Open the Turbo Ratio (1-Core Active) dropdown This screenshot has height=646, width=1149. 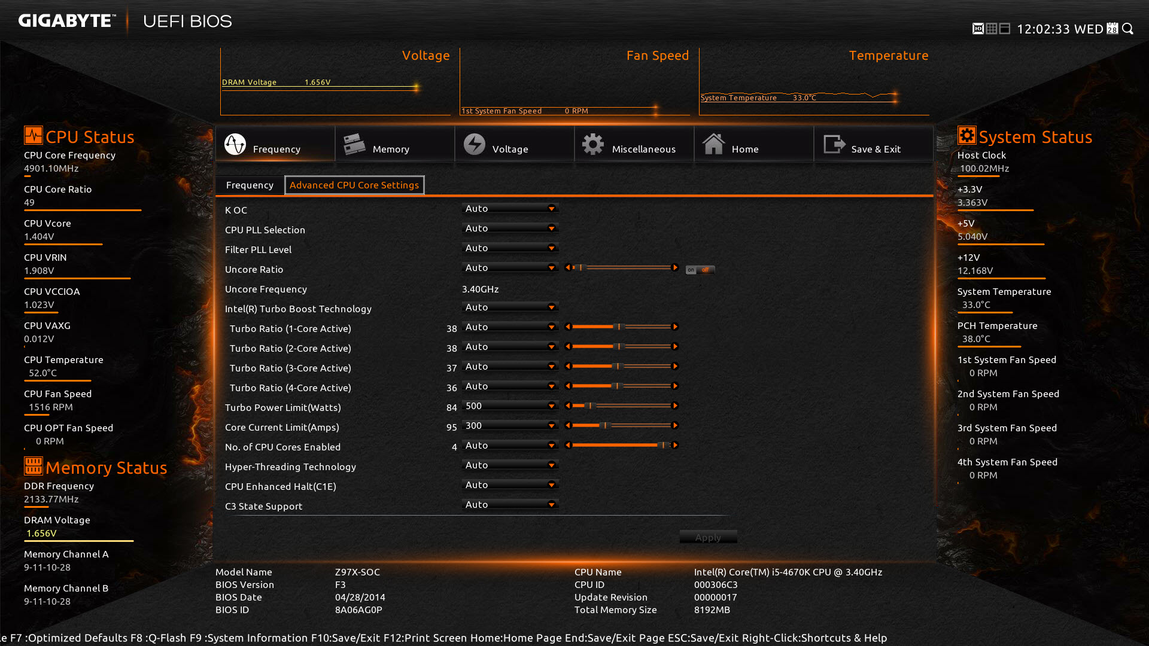pyautogui.click(x=510, y=327)
